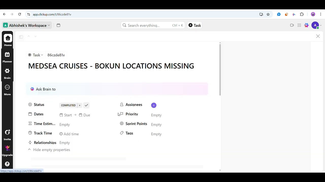Click the Status label
This screenshot has height=182, width=325.
coord(39,105)
